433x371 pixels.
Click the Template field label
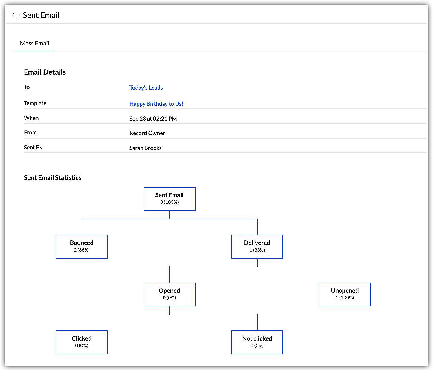pos(35,103)
